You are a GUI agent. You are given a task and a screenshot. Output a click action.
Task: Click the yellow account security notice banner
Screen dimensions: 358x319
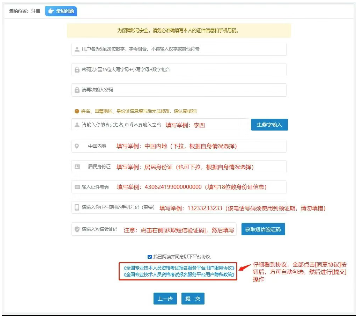tap(179, 30)
